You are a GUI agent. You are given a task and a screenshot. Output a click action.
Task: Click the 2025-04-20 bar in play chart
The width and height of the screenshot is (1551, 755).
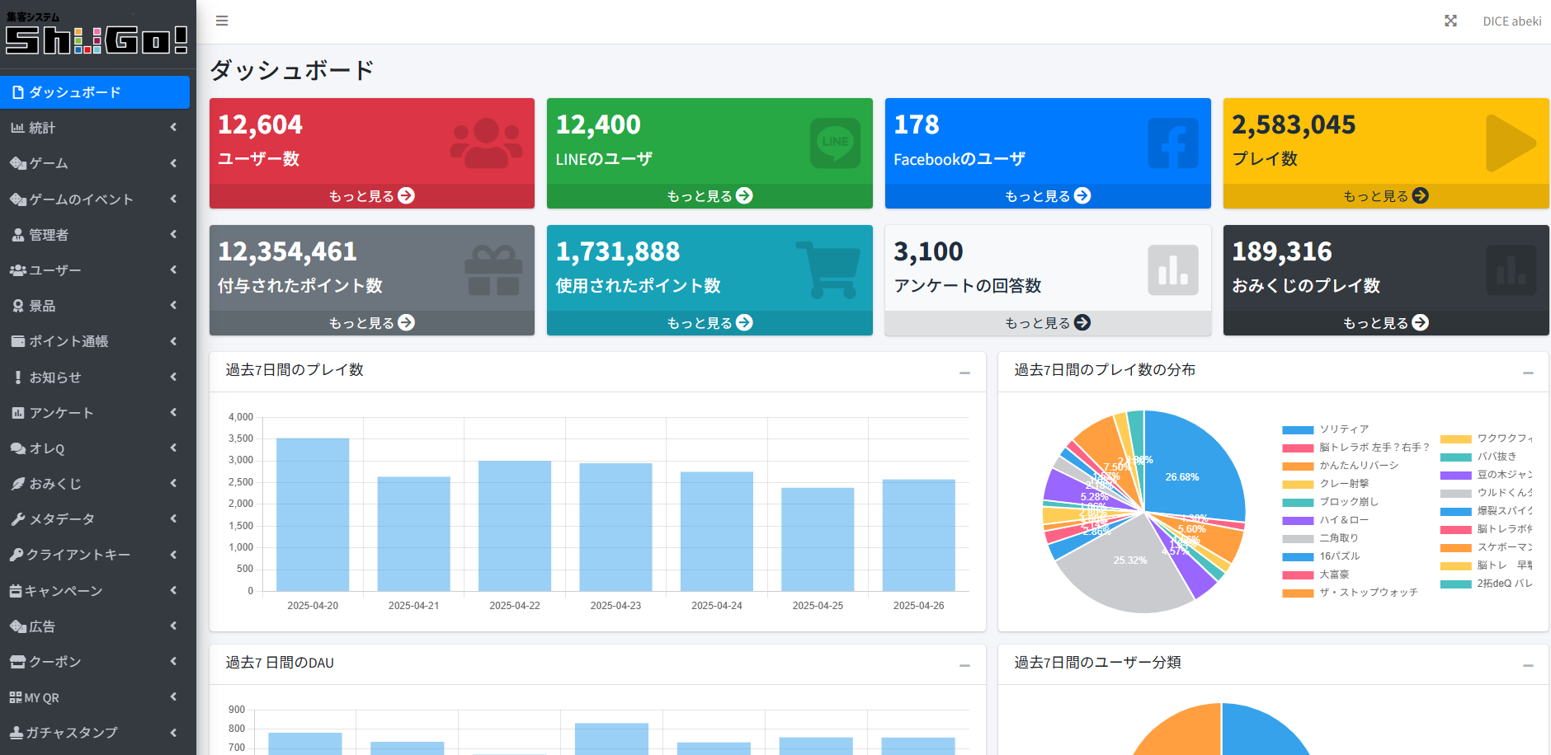coord(313,514)
